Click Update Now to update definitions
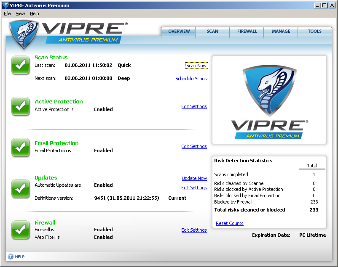This screenshot has width=338, height=267. 194,178
